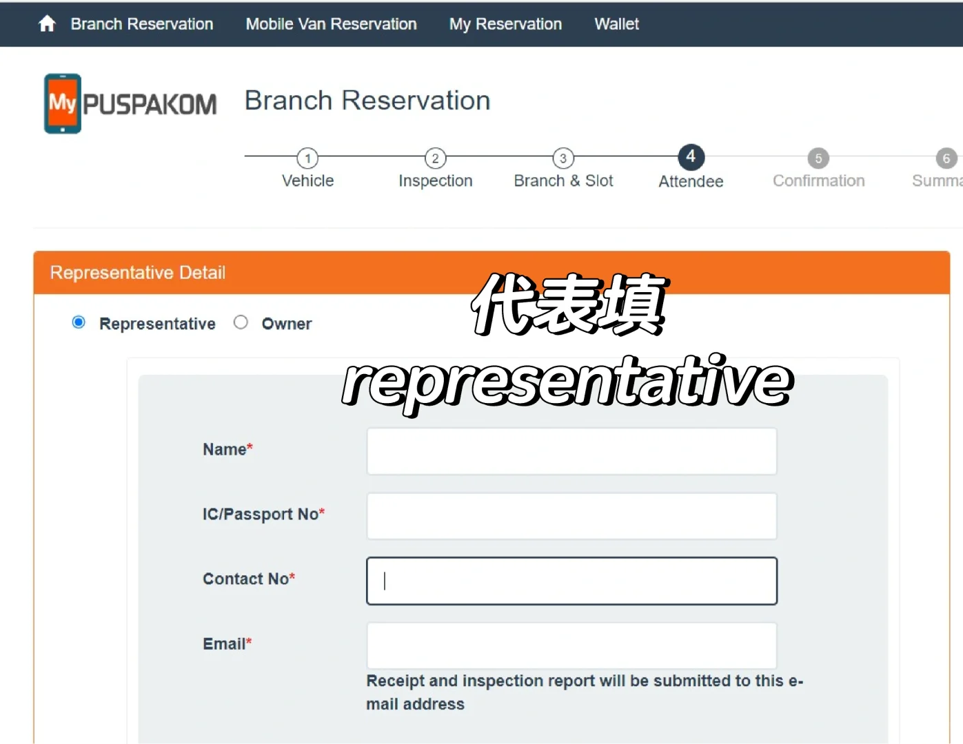
Task: Click the receipt and inspection report note
Action: point(585,692)
